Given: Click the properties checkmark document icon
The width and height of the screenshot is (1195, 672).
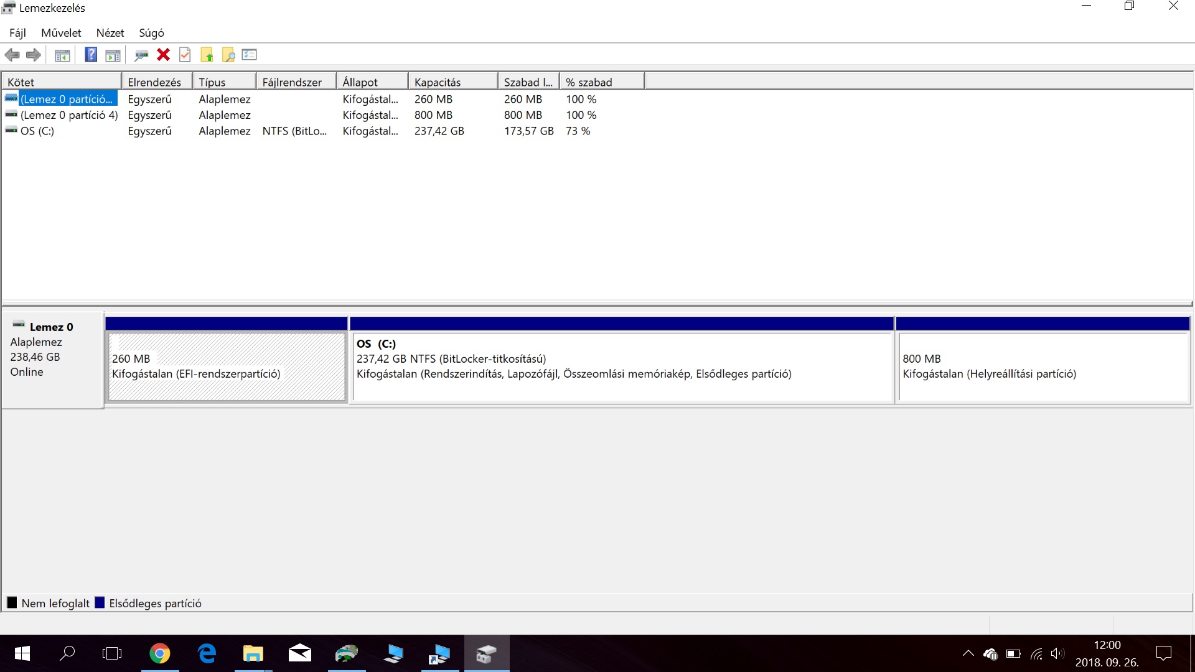Looking at the screenshot, I should click(x=185, y=55).
